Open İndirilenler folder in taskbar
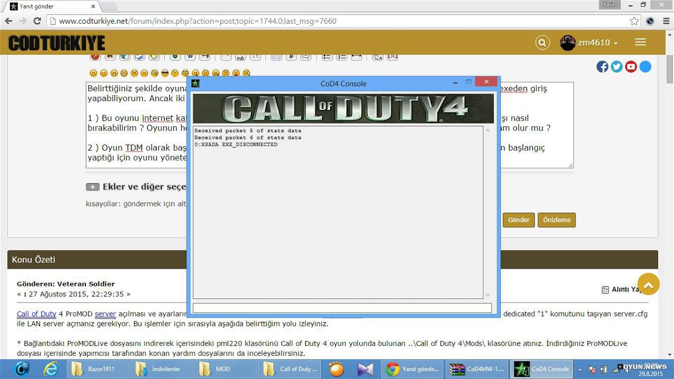Screen dimensions: 674x379 click(x=161, y=369)
